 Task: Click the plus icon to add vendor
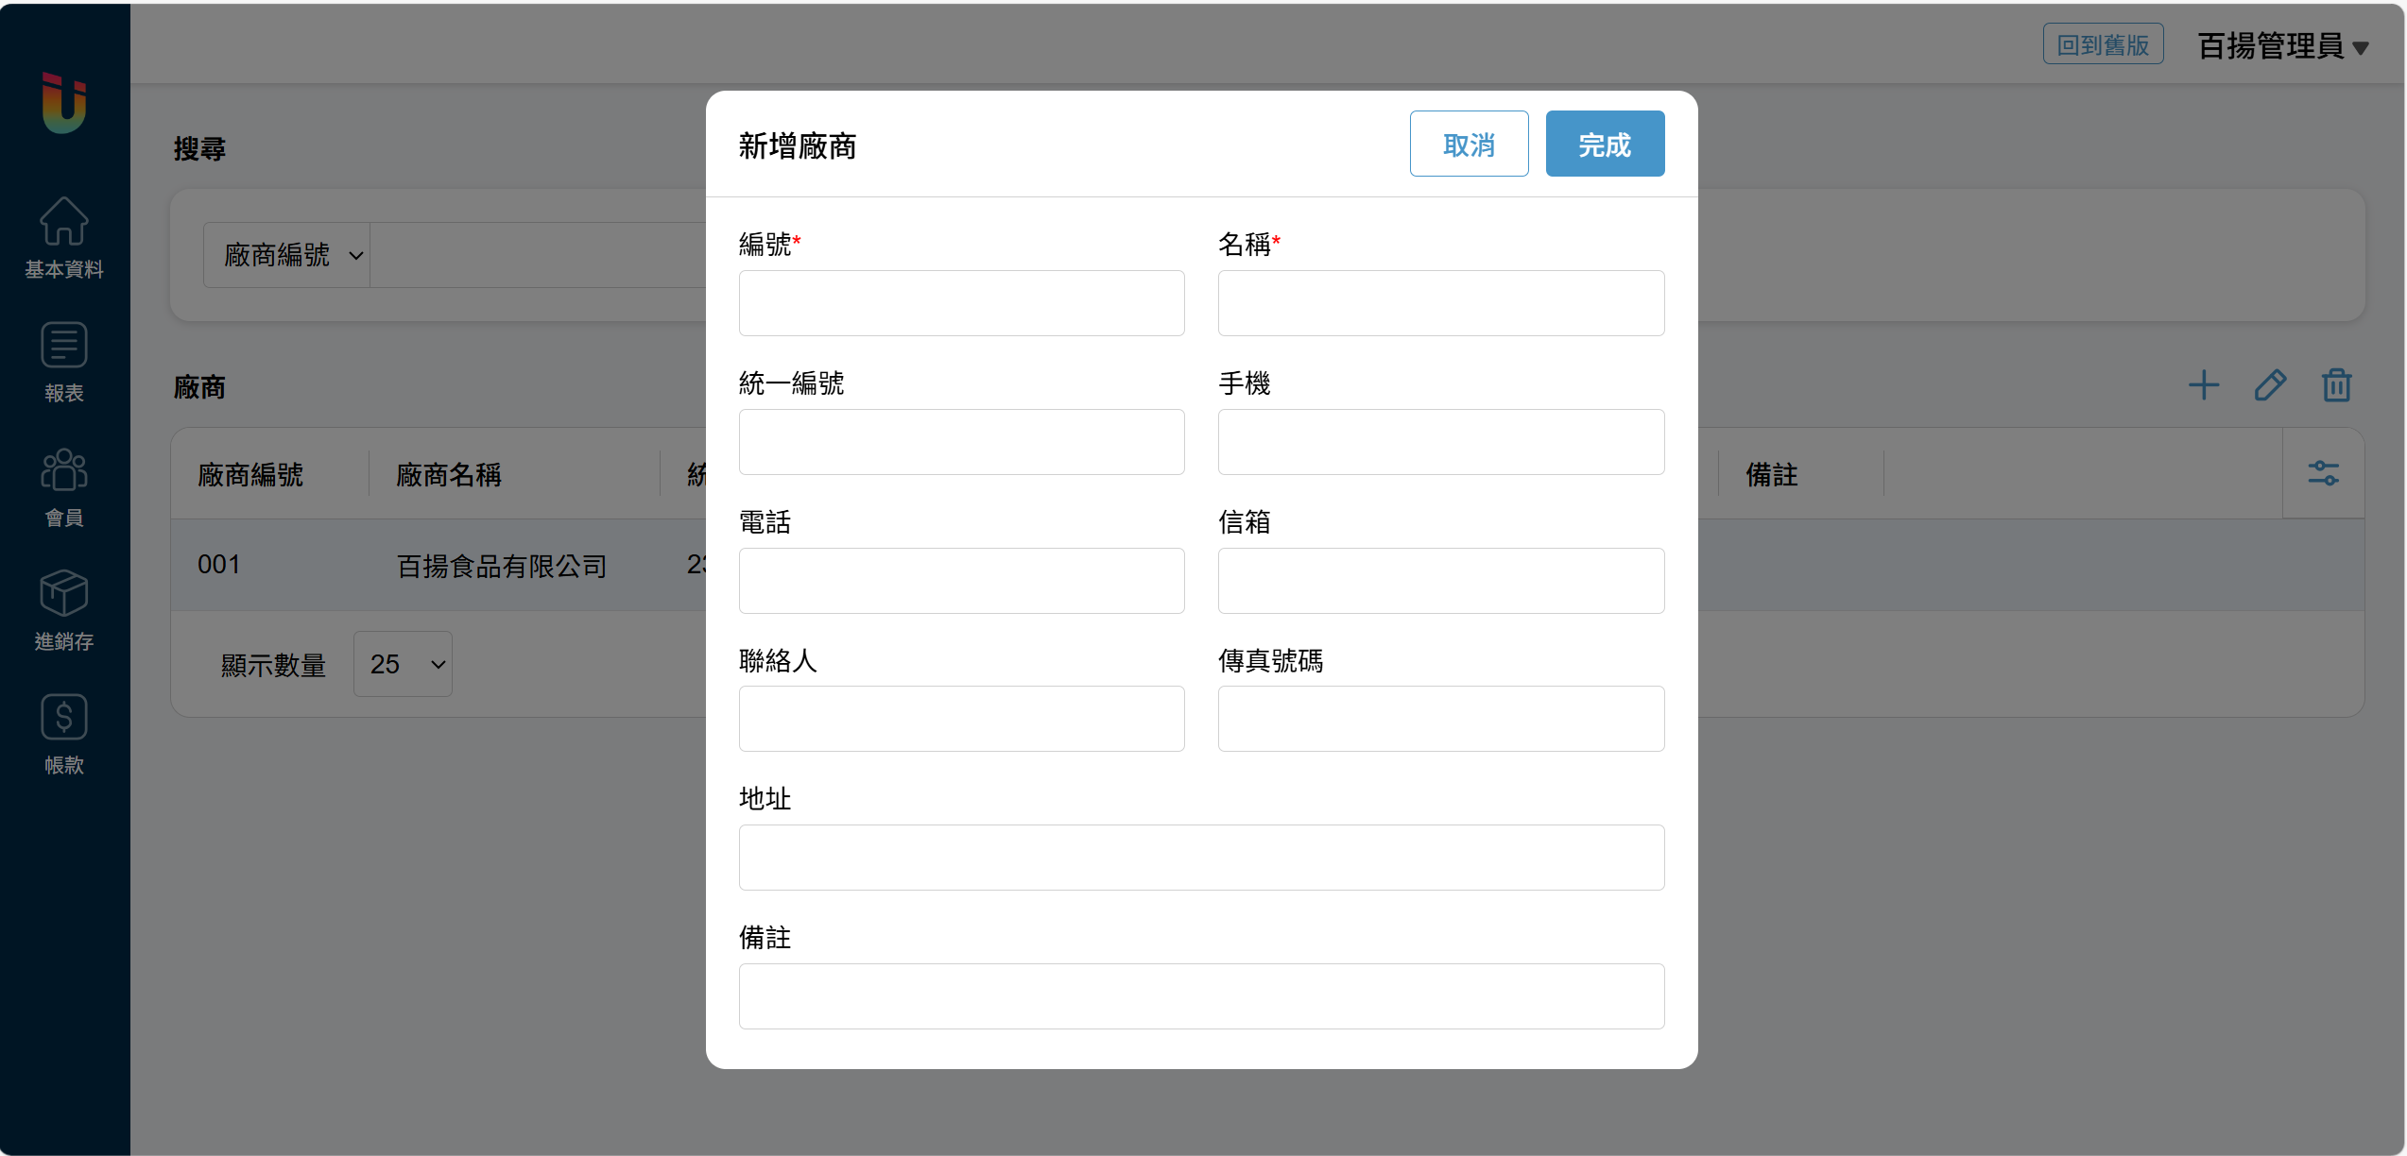click(x=2203, y=385)
